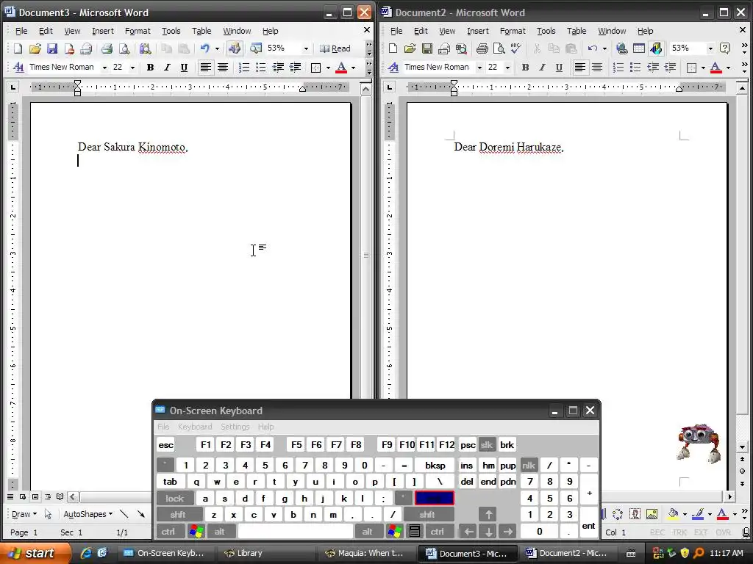Click Select Browse Object button in Document2

tap(743, 471)
